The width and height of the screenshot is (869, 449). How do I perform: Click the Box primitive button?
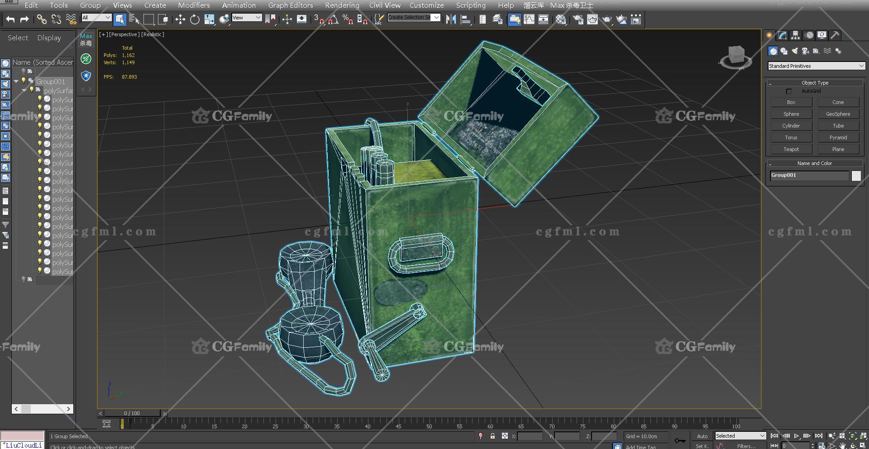pyautogui.click(x=791, y=102)
